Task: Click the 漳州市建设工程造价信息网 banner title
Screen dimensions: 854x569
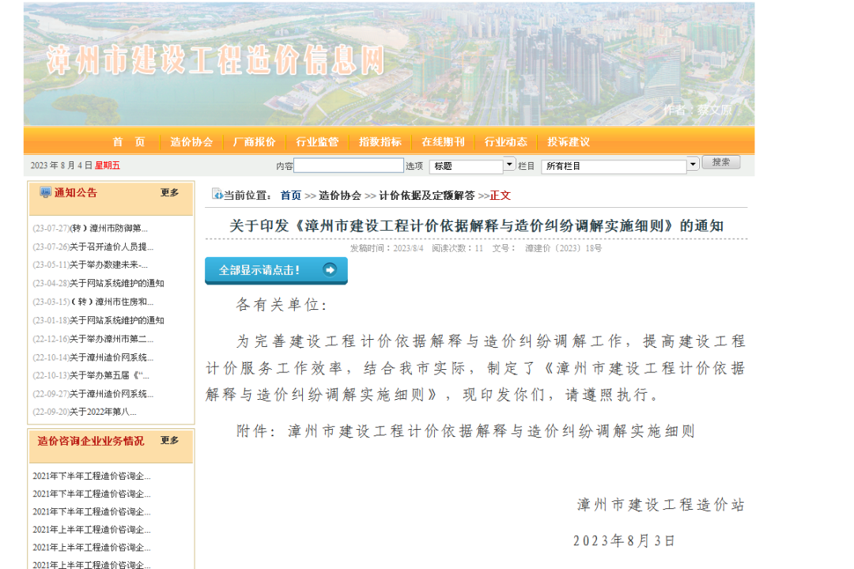Action: [x=216, y=60]
